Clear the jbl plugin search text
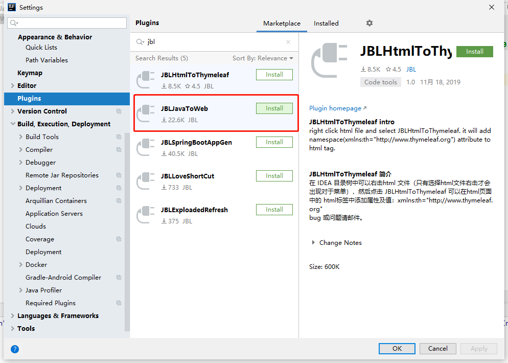508x363 pixels. point(288,42)
